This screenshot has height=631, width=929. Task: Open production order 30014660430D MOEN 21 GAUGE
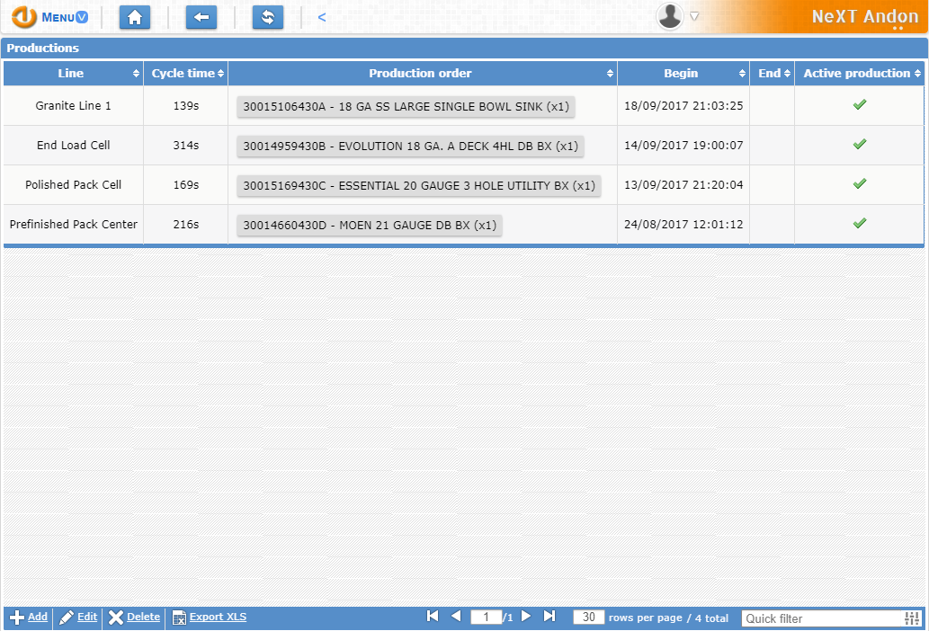pyautogui.click(x=368, y=225)
